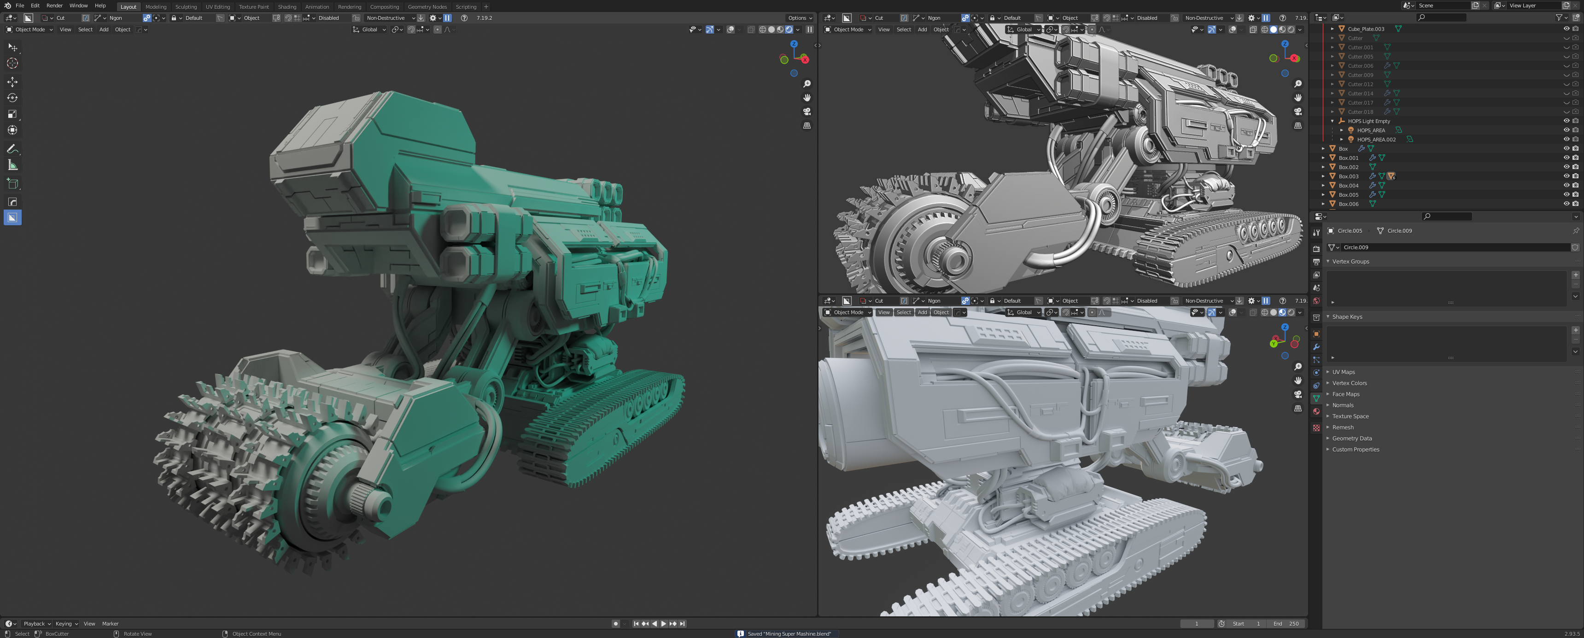Click the End frame field showing 250
The width and height of the screenshot is (1584, 638).
(1286, 624)
